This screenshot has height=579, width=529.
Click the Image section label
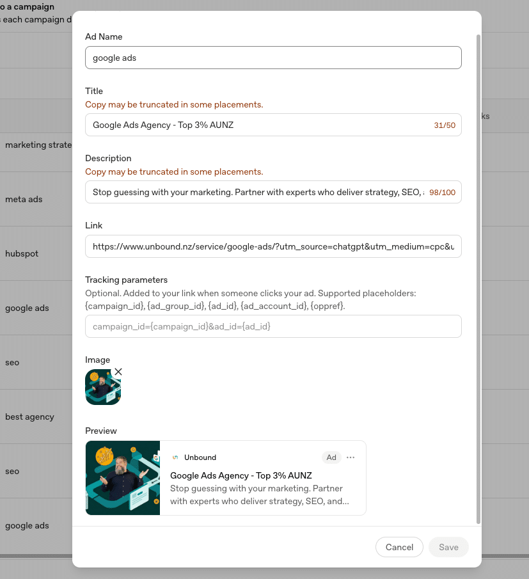click(97, 360)
